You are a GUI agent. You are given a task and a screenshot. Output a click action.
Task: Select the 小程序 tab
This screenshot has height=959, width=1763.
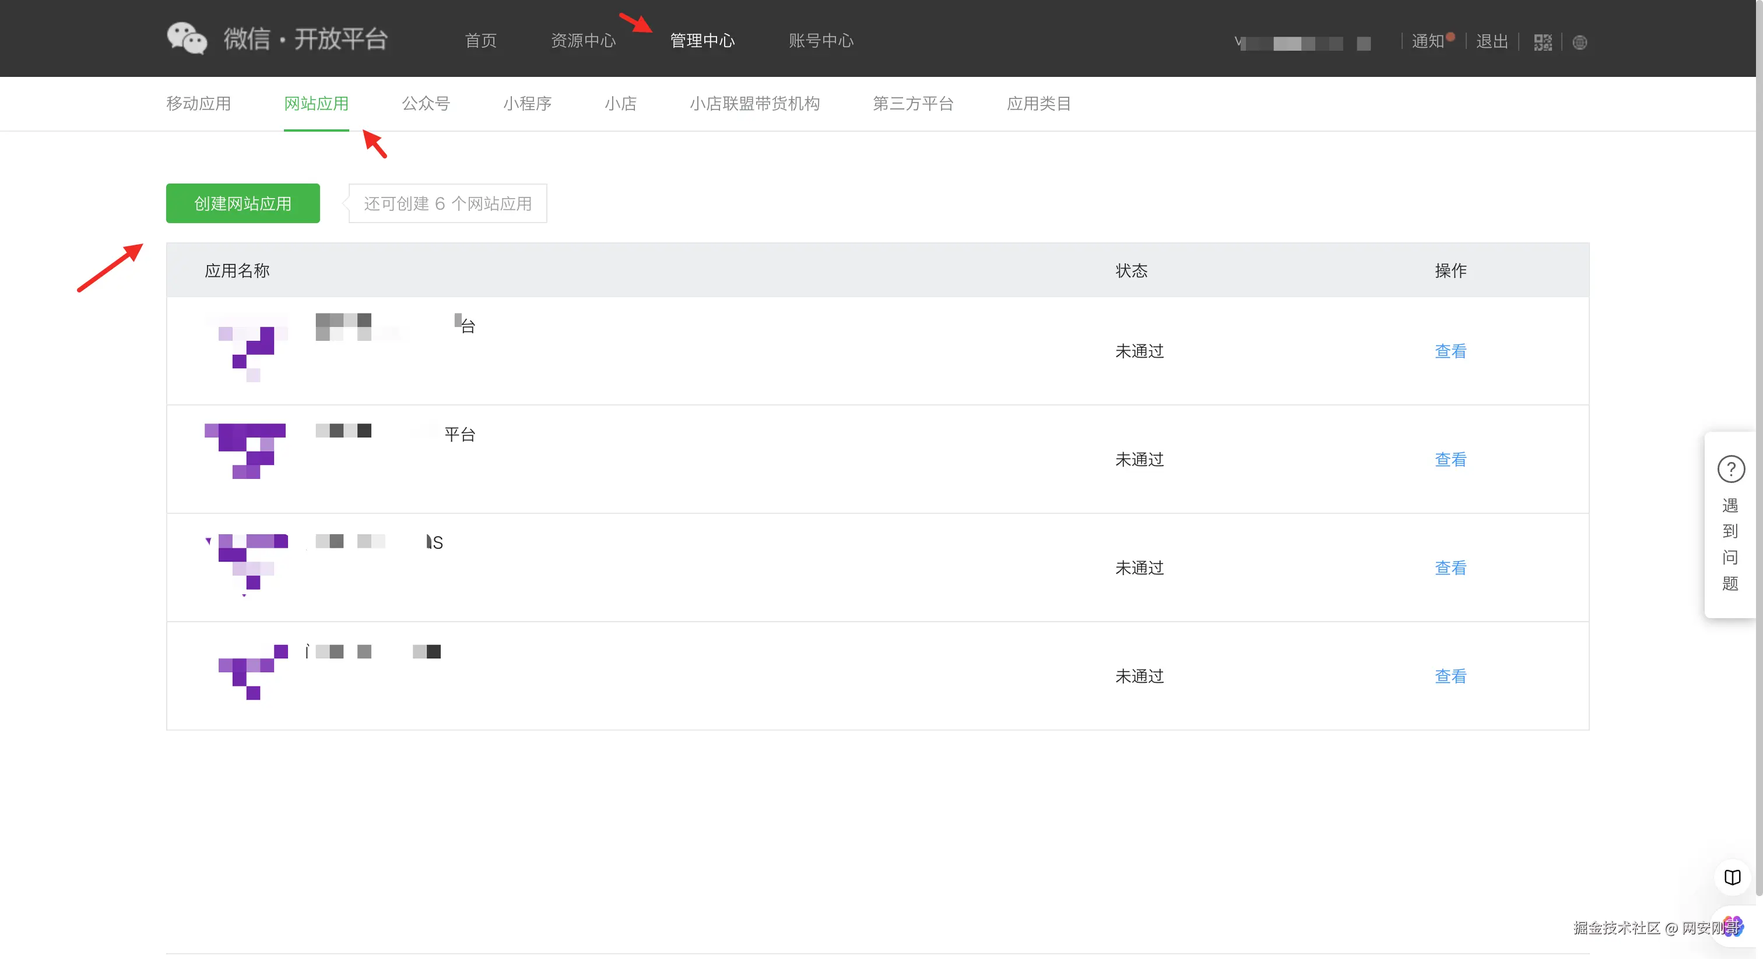click(527, 103)
